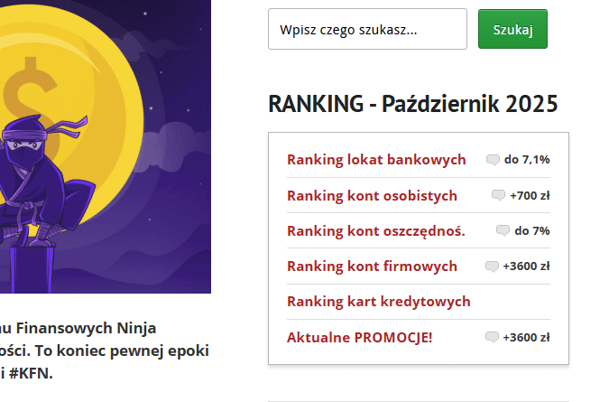Click the "+700 zł" bonus label

pyautogui.click(x=530, y=195)
